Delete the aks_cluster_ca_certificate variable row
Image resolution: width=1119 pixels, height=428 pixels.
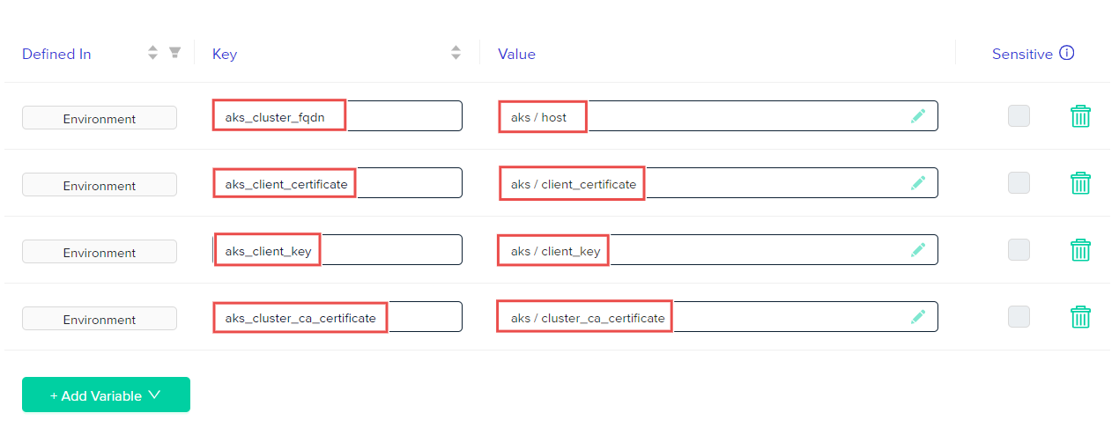(1080, 317)
